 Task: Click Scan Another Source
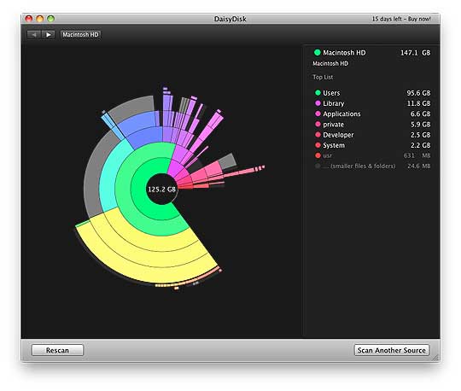click(x=391, y=350)
